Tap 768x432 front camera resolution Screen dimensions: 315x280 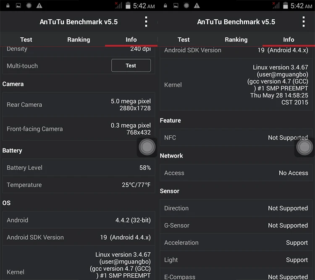coord(139,132)
